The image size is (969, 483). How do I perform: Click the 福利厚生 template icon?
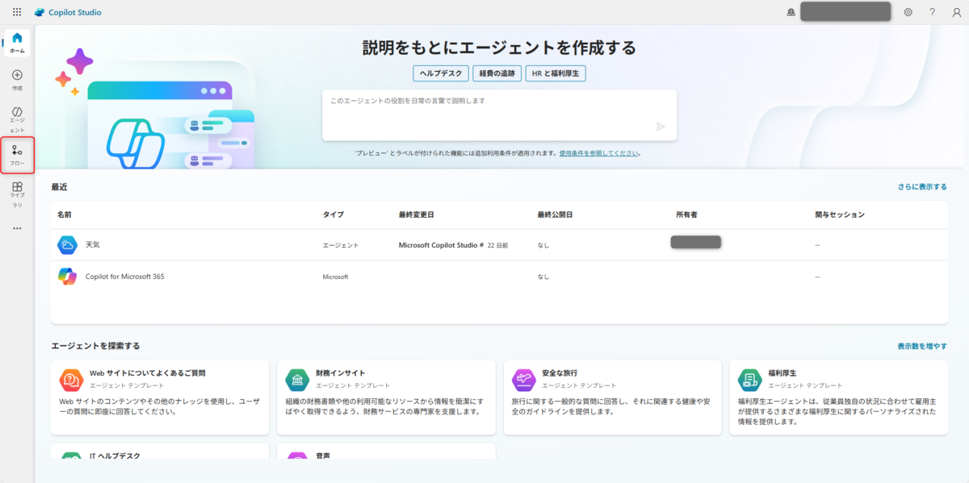(x=749, y=379)
